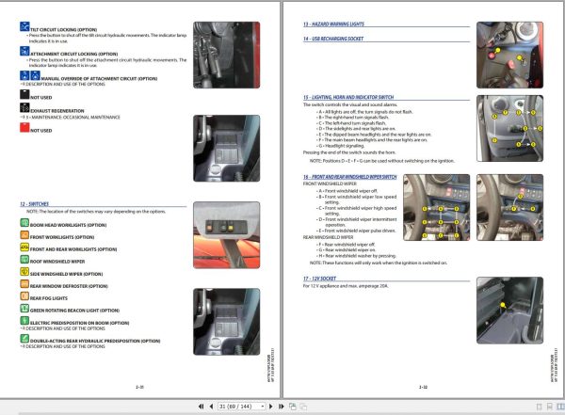565x415 pixels.
Task: Open the USB Recharging Socket heading
Action: click(333, 39)
